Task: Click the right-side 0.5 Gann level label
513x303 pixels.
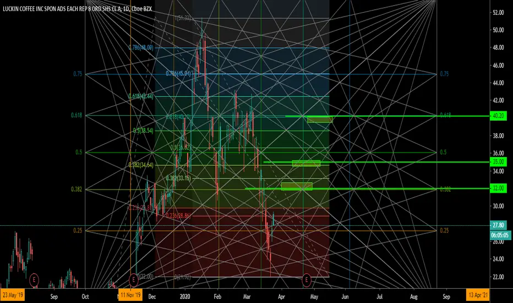Action: pos(443,152)
